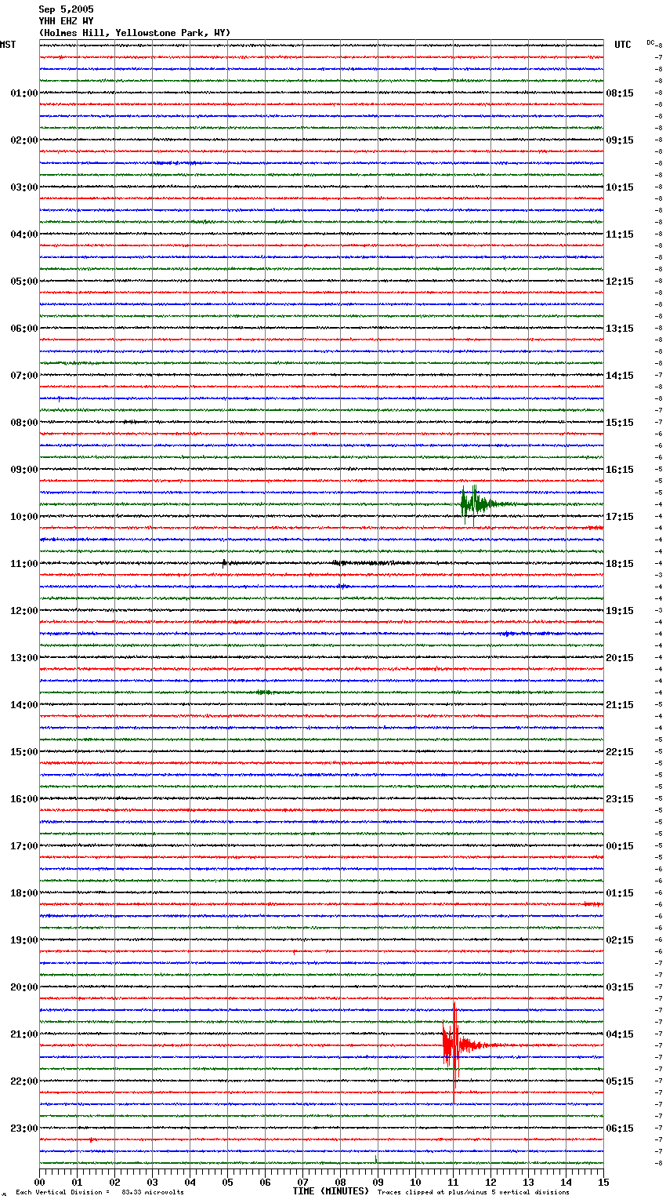The image size is (666, 1203).
Task: Click the UTC time label '03:15'
Action: pyautogui.click(x=620, y=987)
